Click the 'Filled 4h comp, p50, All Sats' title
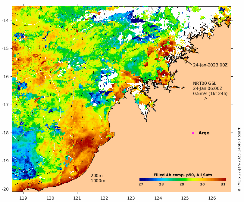Viewport: 244px width, 202px height. tap(183, 175)
